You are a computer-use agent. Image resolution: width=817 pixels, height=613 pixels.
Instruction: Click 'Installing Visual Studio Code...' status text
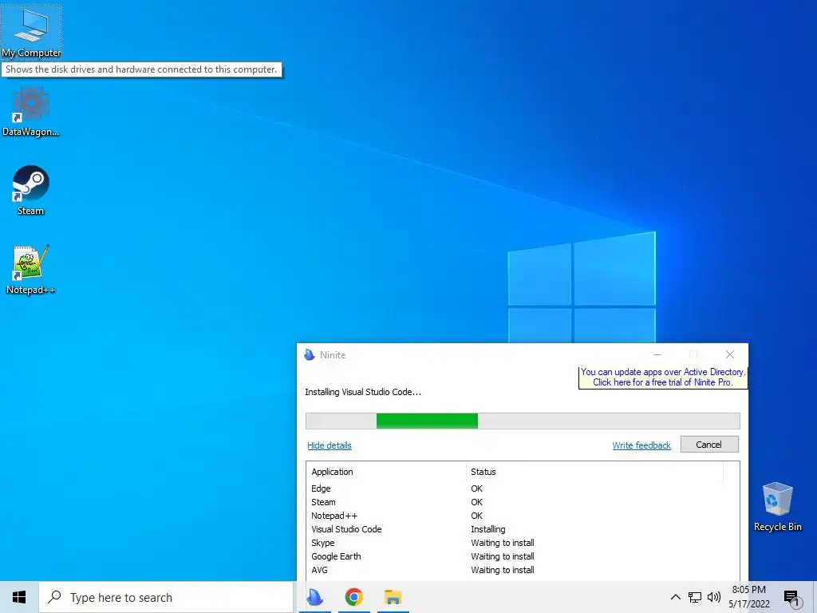pos(363,392)
